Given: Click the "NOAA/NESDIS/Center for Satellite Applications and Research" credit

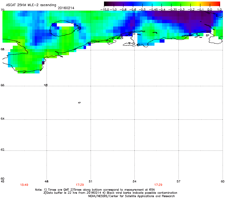Looking at the screenshot, I should coord(131,196).
